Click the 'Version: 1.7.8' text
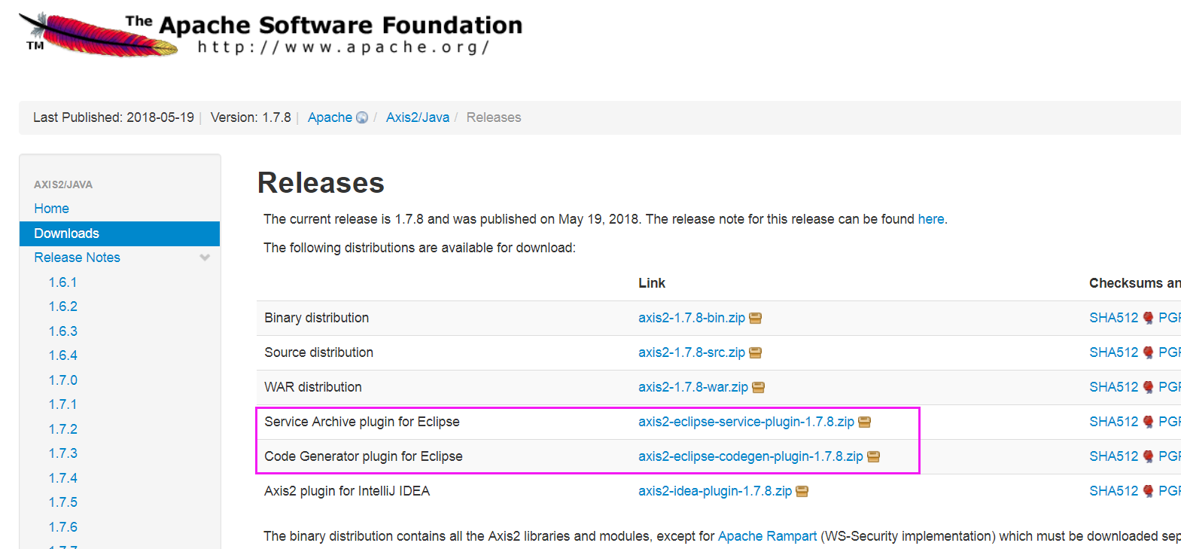The width and height of the screenshot is (1181, 549). pyautogui.click(x=251, y=117)
